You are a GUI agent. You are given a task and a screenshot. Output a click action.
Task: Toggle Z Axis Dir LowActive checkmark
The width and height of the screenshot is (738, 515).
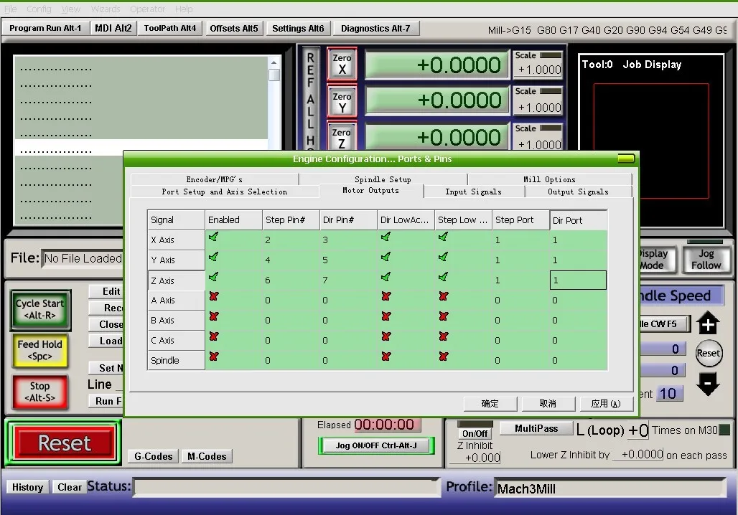pyautogui.click(x=386, y=277)
